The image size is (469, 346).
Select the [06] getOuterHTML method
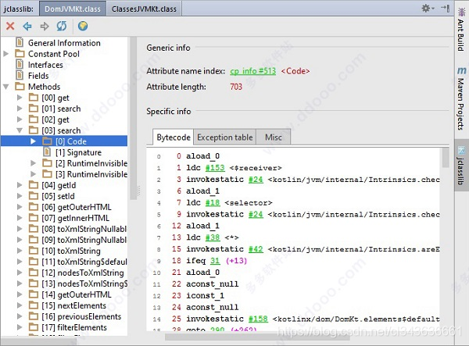tap(77, 207)
